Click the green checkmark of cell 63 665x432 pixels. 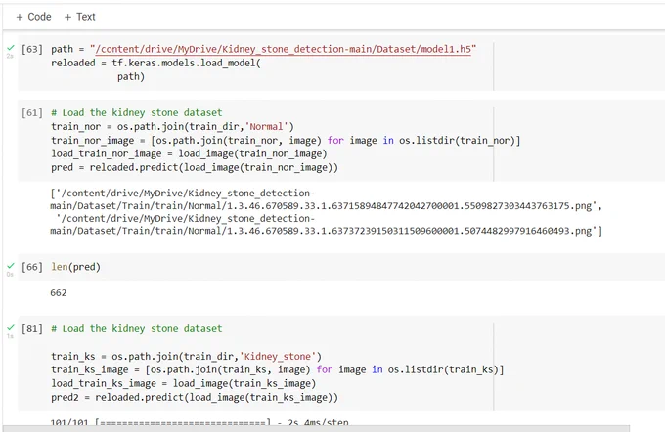pyautogui.click(x=11, y=48)
